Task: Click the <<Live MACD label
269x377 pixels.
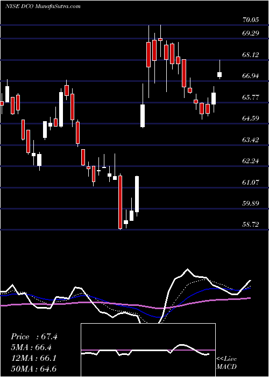Action: 226,363
